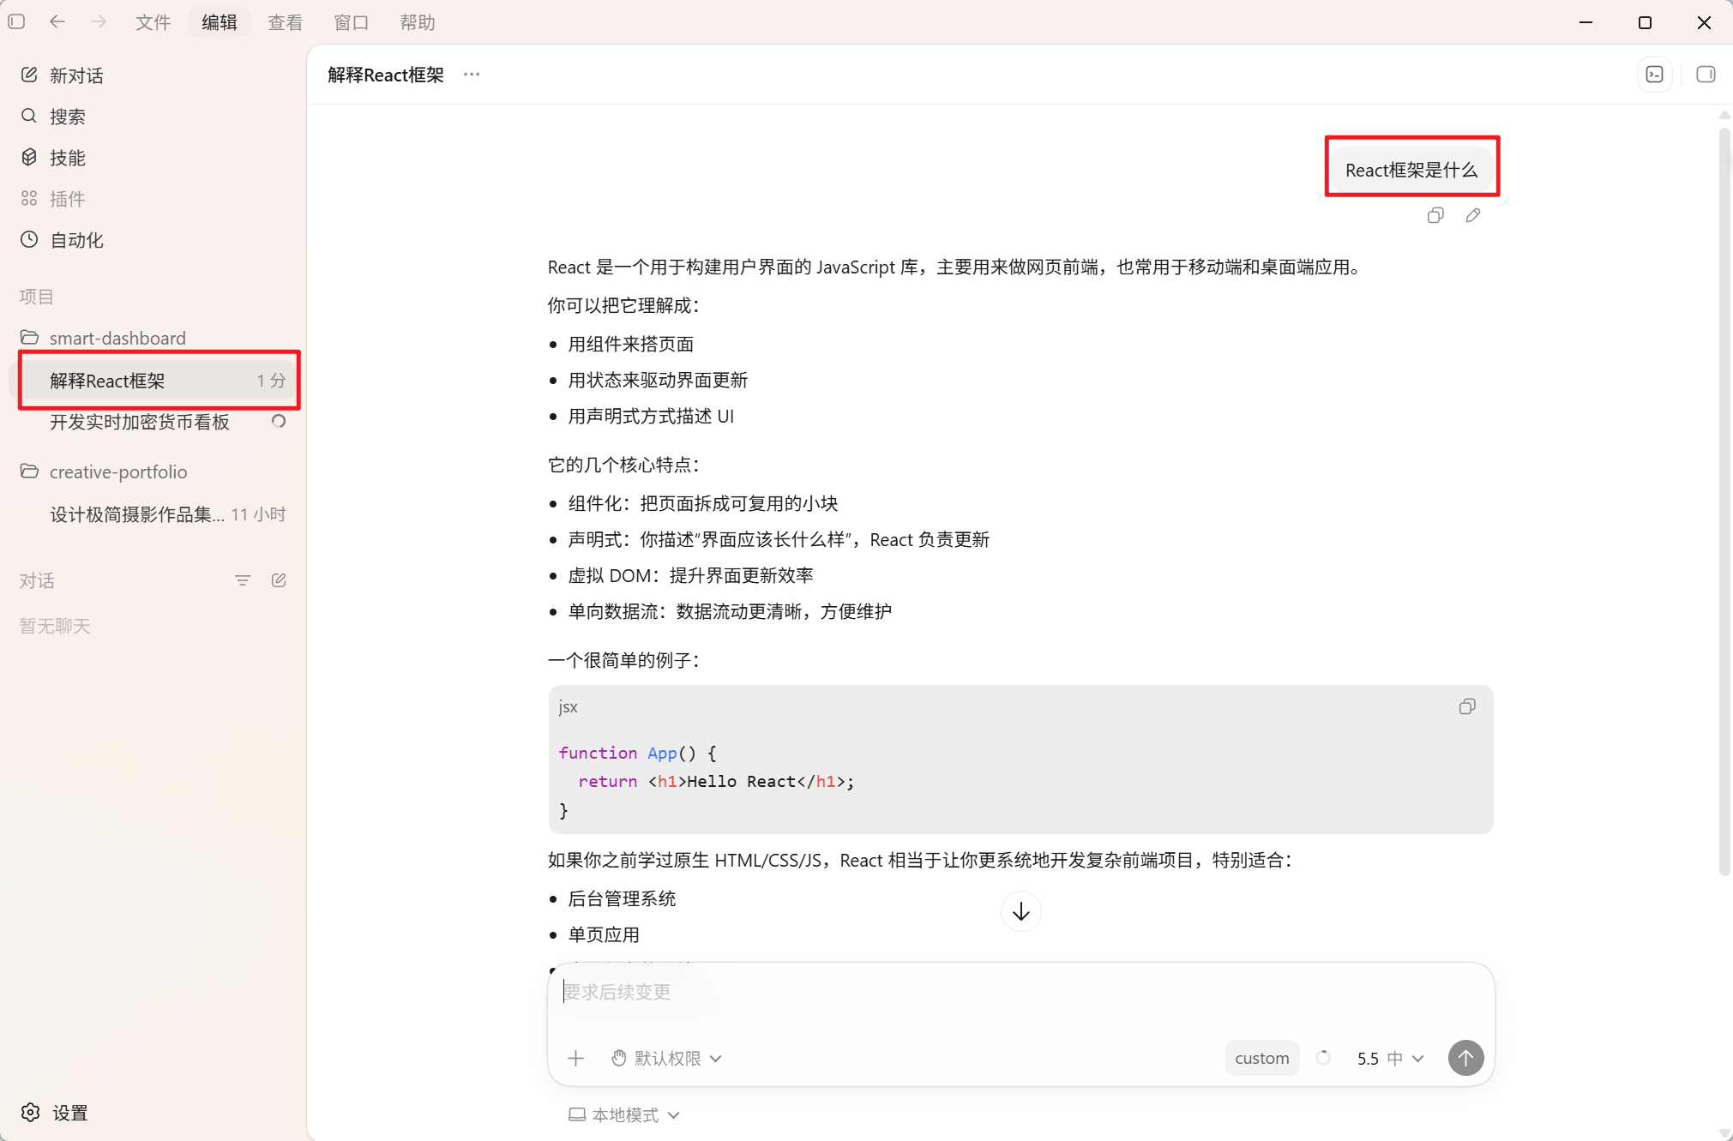Screen dimensions: 1733x1141
Task: Toggle the right side panel icon
Action: point(1706,75)
